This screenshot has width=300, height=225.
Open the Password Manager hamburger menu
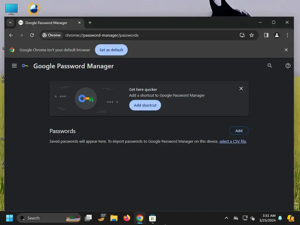click(14, 66)
